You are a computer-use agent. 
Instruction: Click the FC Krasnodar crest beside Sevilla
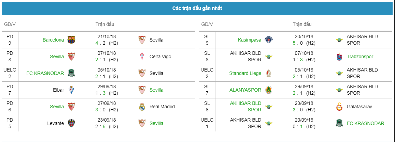coord(71,73)
